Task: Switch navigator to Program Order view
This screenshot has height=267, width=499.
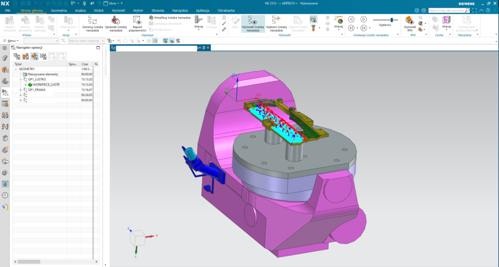Action: pos(17,57)
